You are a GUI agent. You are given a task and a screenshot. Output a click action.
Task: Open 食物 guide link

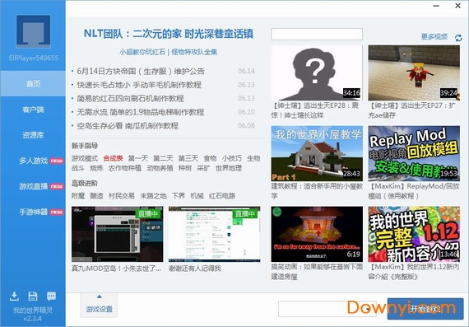point(210,158)
